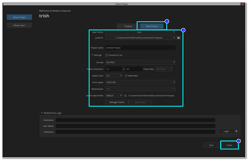Browse for project location folder icon

(179, 38)
